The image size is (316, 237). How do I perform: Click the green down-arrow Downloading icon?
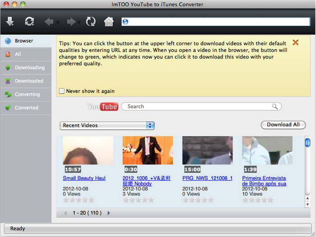point(8,68)
